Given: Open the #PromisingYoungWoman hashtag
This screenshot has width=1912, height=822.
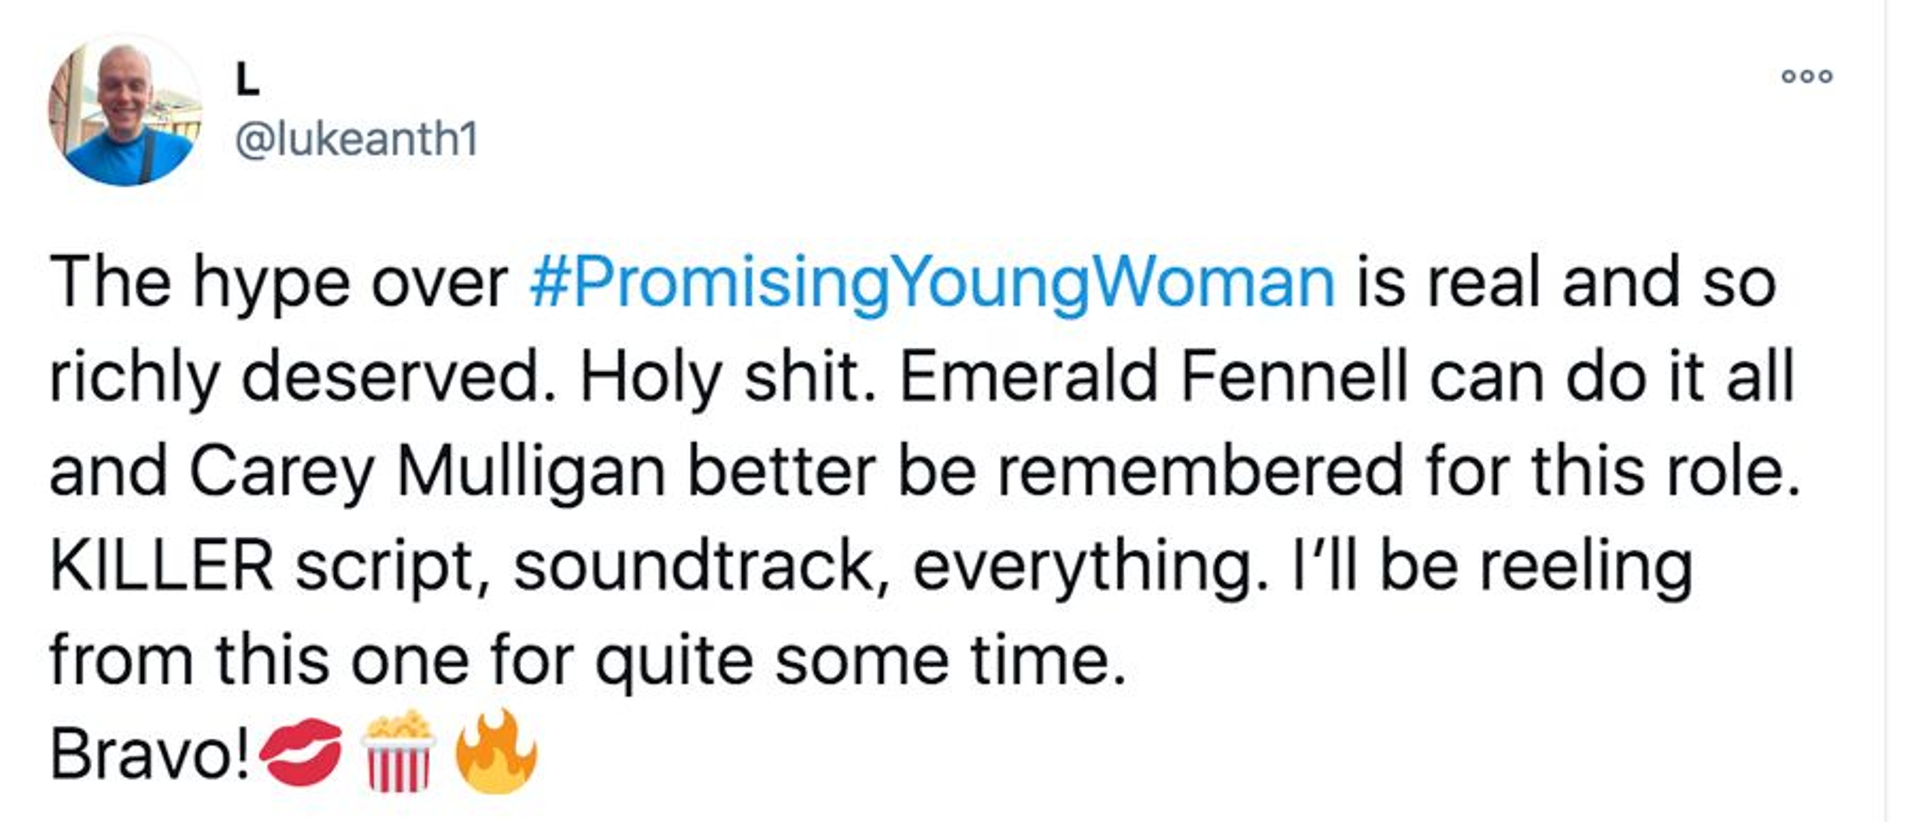Looking at the screenshot, I should coord(932,283).
